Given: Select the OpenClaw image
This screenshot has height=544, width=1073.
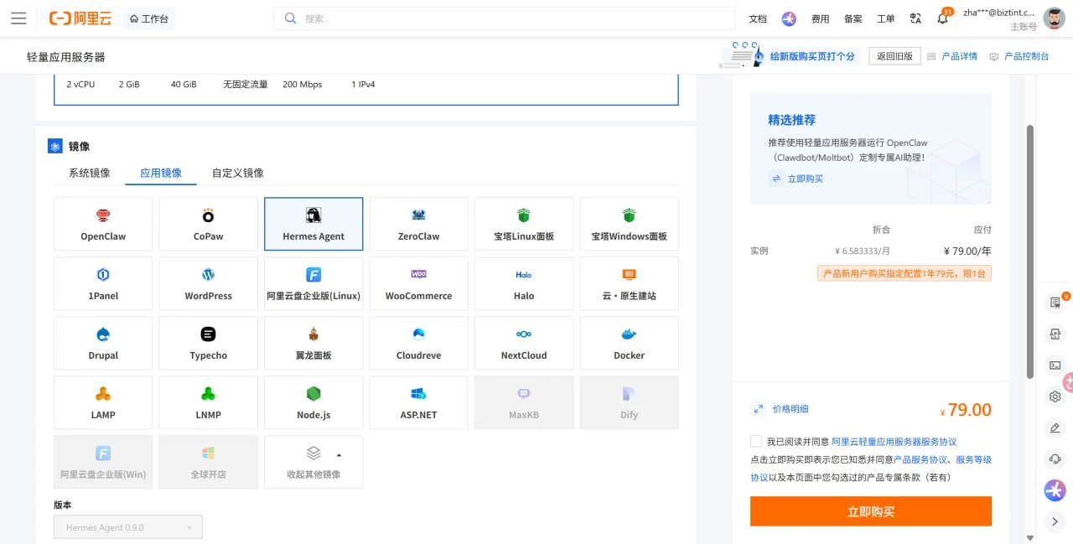Looking at the screenshot, I should pyautogui.click(x=103, y=224).
